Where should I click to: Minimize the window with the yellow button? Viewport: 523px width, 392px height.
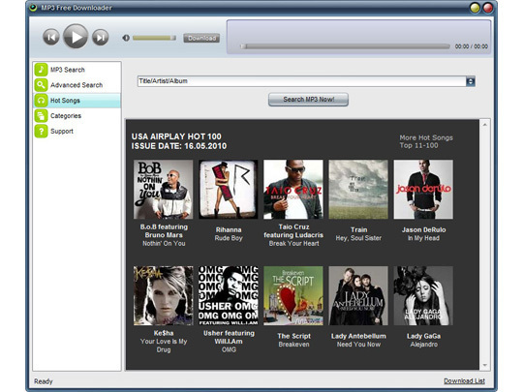click(475, 8)
